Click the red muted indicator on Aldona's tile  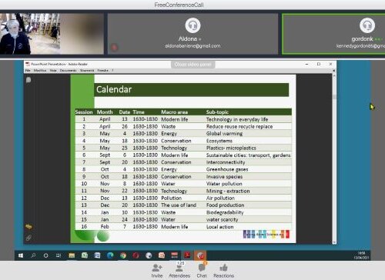click(115, 48)
